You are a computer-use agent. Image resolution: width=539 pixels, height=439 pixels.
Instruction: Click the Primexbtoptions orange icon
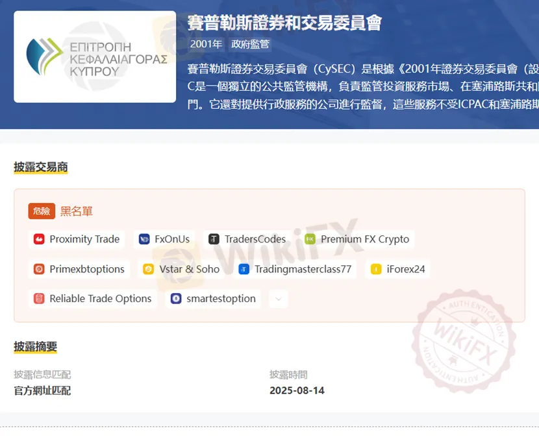pos(39,268)
